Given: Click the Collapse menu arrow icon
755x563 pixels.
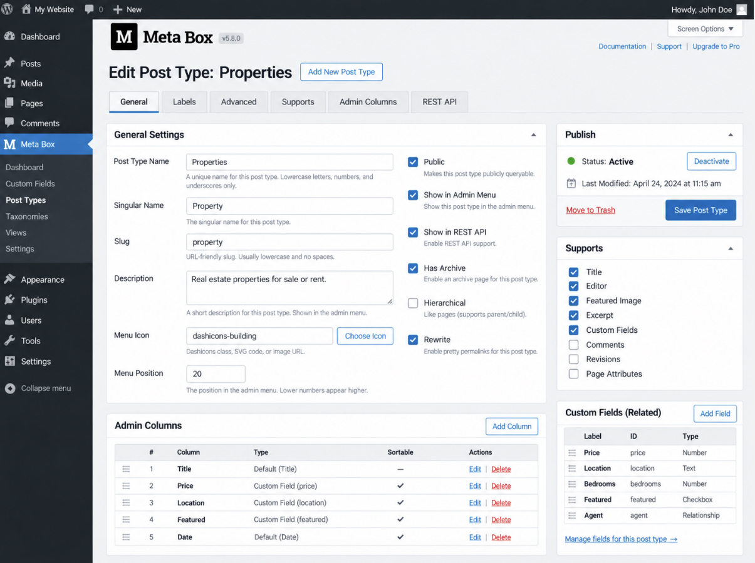Looking at the screenshot, I should pyautogui.click(x=9, y=388).
